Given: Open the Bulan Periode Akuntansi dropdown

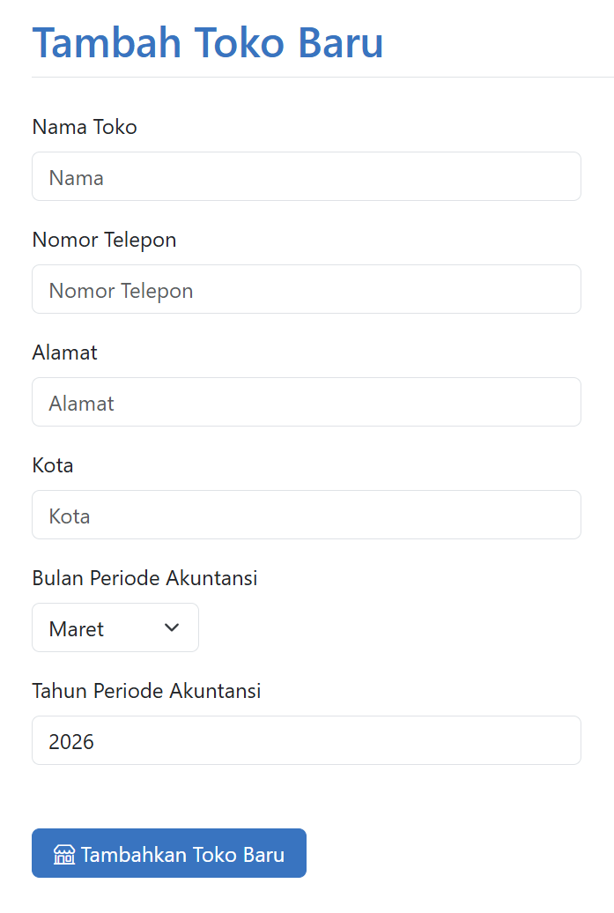Looking at the screenshot, I should point(115,627).
